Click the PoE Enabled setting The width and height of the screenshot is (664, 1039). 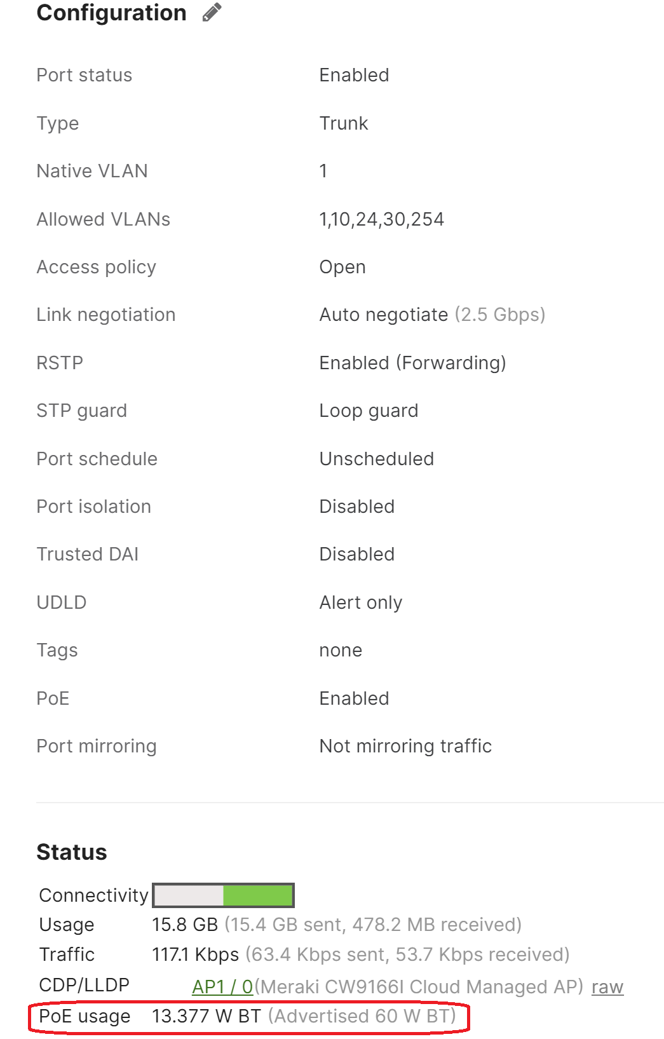(354, 698)
